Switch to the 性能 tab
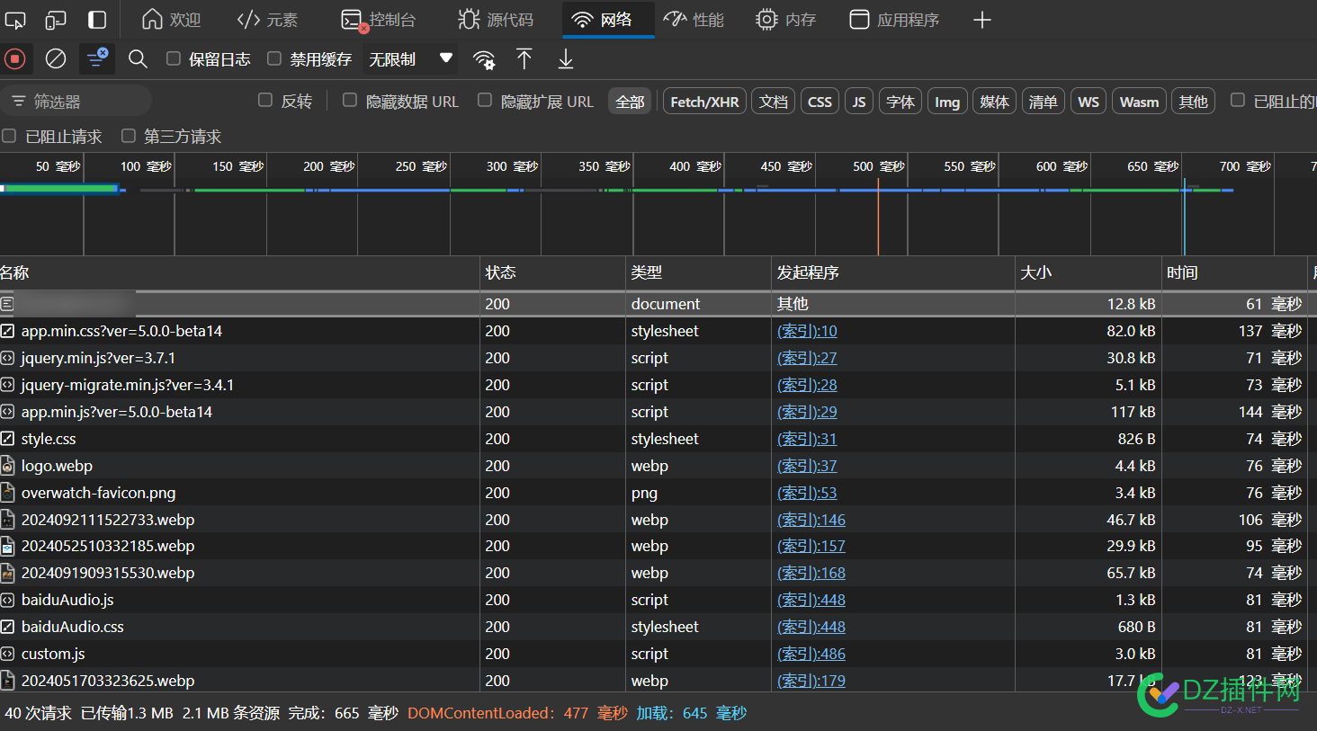This screenshot has height=731, width=1317. [x=694, y=20]
